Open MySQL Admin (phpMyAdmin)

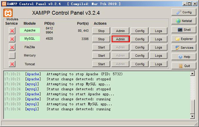120,39
